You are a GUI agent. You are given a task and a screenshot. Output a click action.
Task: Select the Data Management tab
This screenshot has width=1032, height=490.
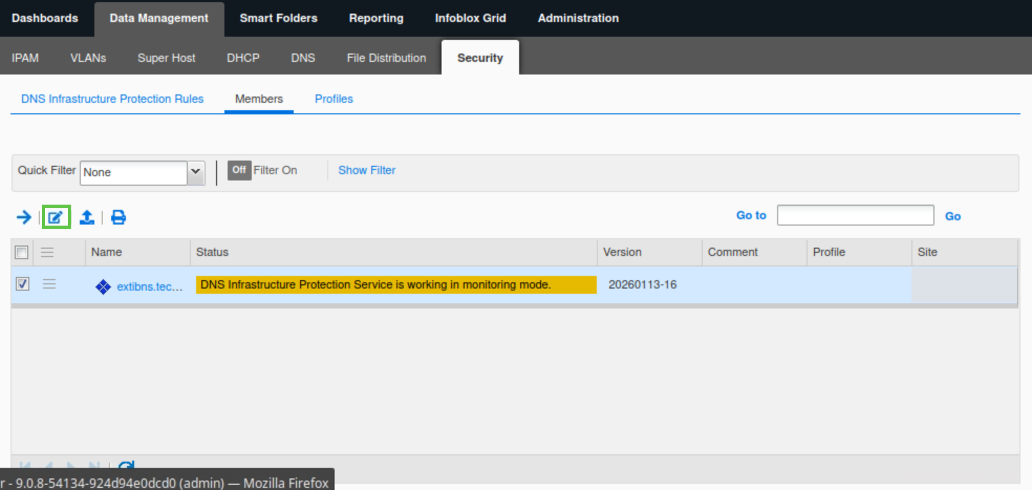coord(159,18)
